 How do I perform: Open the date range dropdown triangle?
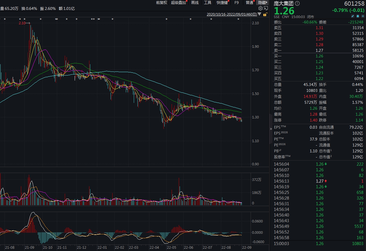tap(260, 14)
